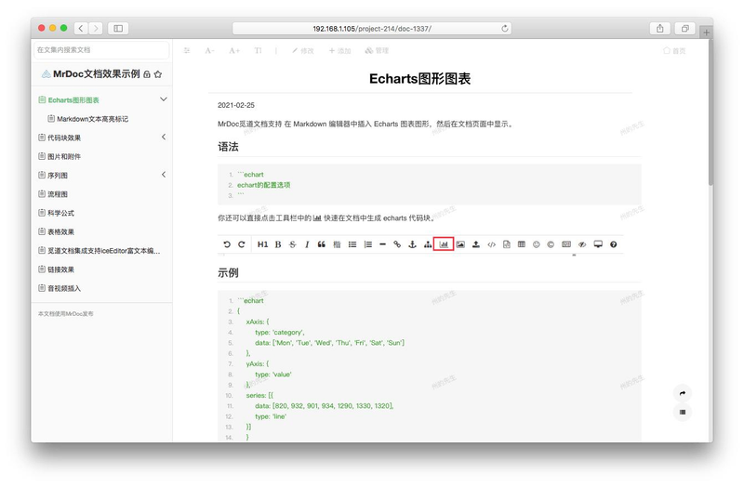The image size is (744, 487).
Task: Toggle Safari sidebar button
Action: tap(118, 29)
